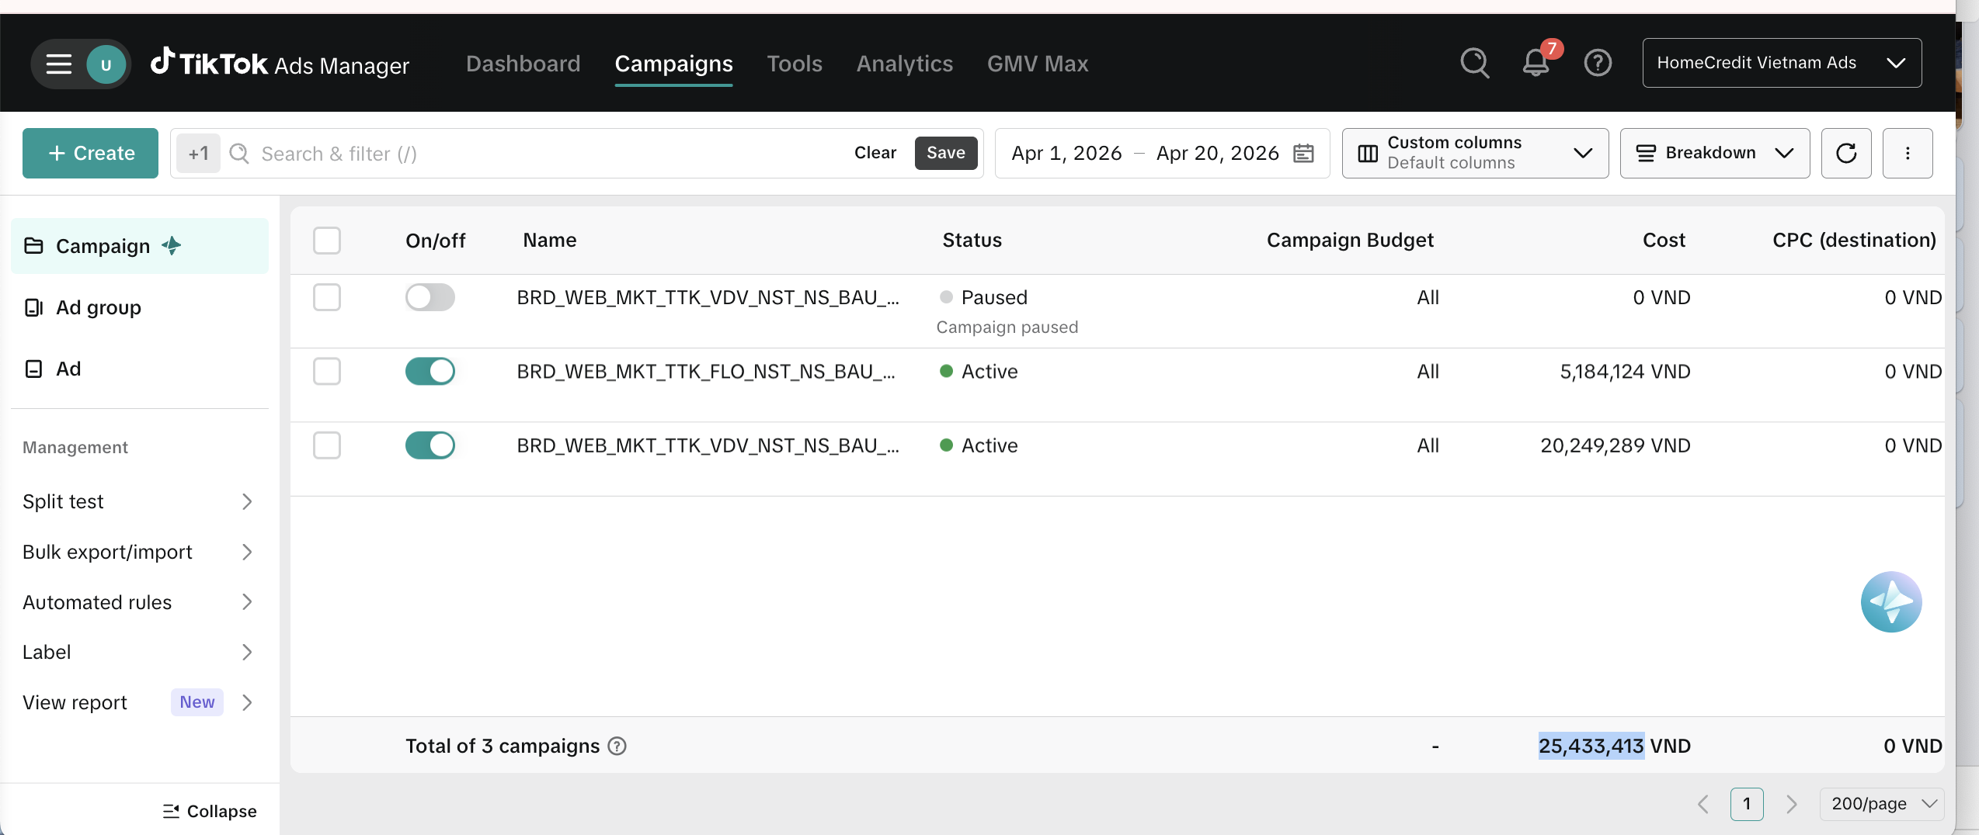The image size is (1979, 835).
Task: Click the Status column header
Action: 972,241
